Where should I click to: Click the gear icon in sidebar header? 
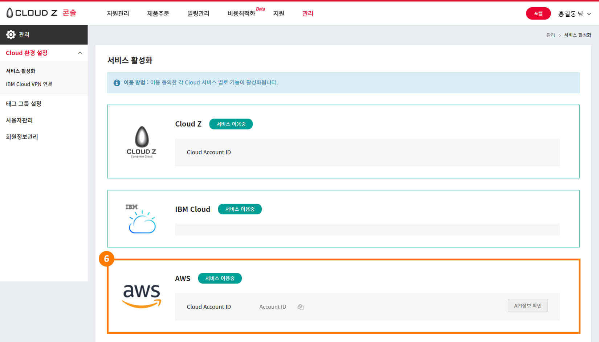coord(11,34)
